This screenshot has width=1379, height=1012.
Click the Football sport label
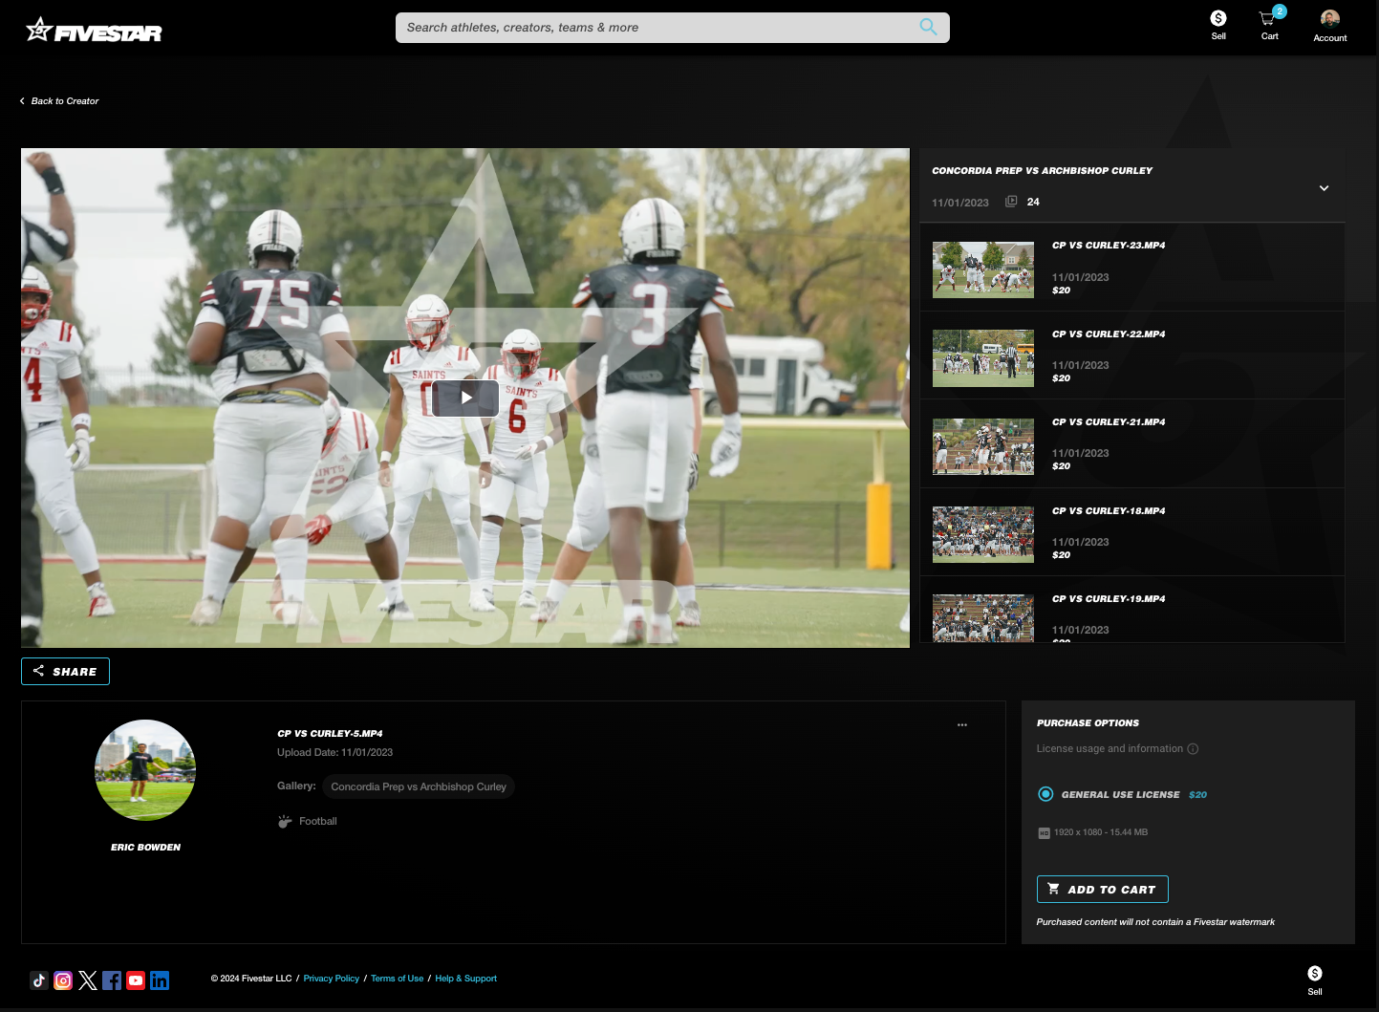click(x=318, y=822)
